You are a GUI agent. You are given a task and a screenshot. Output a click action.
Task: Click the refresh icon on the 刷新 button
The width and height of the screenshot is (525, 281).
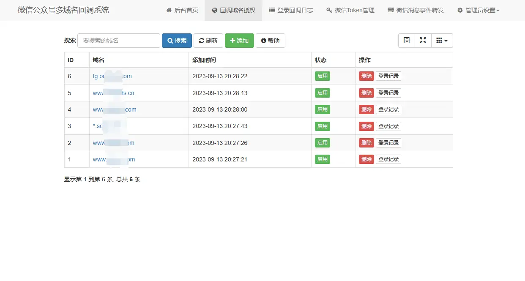pyautogui.click(x=202, y=40)
